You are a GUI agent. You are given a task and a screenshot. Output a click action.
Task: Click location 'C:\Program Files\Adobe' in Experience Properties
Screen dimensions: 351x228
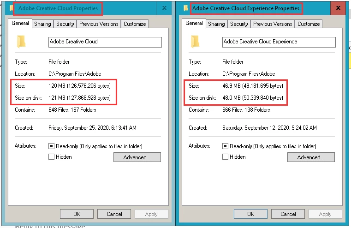[249, 74]
